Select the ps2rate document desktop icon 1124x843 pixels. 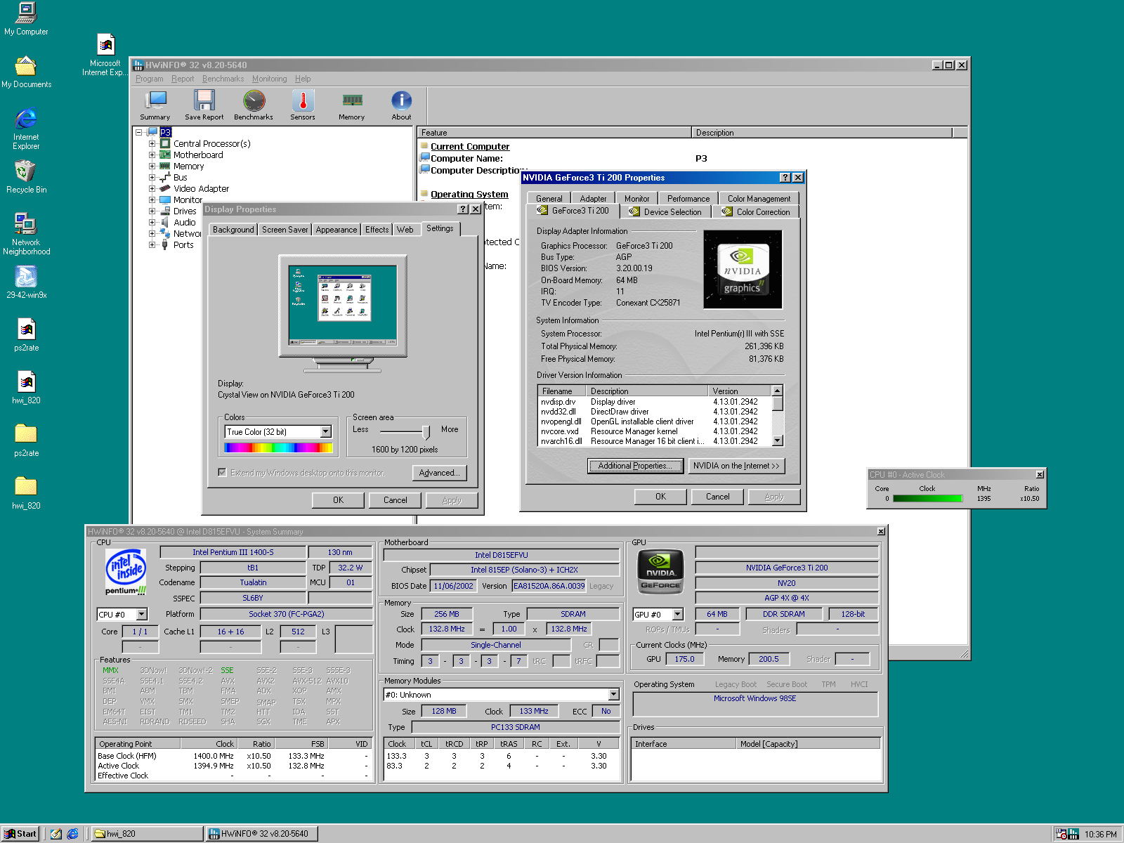[26, 335]
